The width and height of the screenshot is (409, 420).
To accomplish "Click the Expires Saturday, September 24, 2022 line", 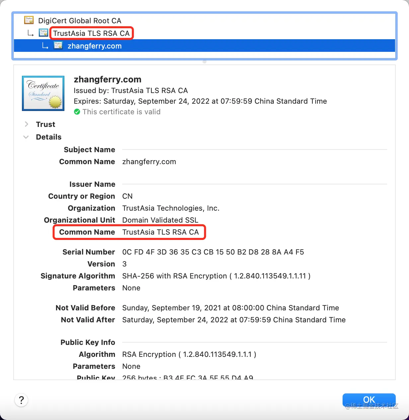I will [x=200, y=101].
